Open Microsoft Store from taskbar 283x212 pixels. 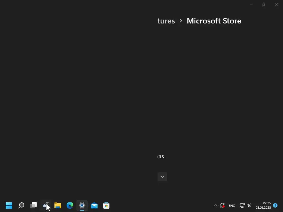(x=106, y=205)
